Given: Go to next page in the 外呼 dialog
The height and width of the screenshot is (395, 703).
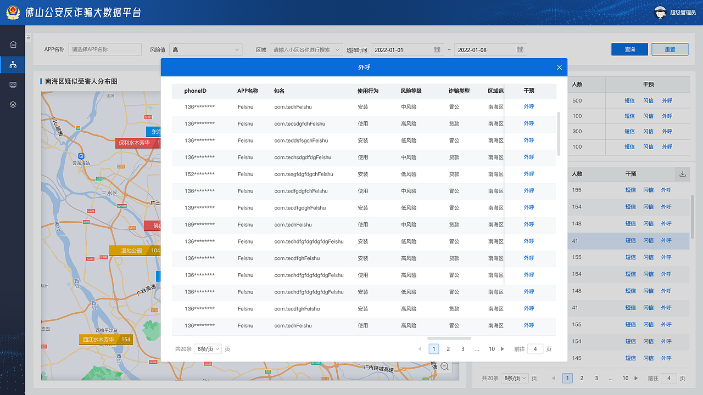Looking at the screenshot, I should point(503,349).
